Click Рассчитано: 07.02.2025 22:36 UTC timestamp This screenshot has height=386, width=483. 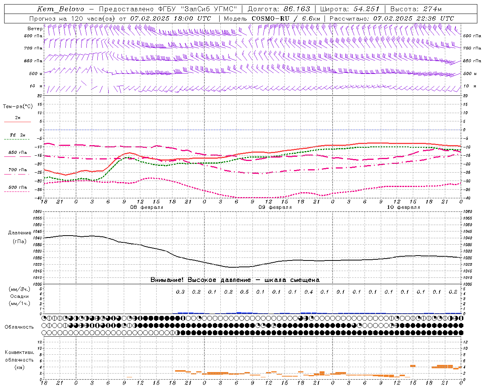(x=392, y=18)
